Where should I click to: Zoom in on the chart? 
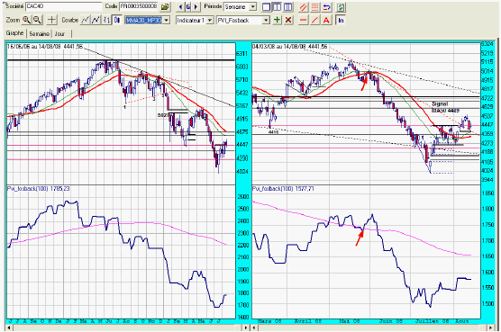click(26, 20)
